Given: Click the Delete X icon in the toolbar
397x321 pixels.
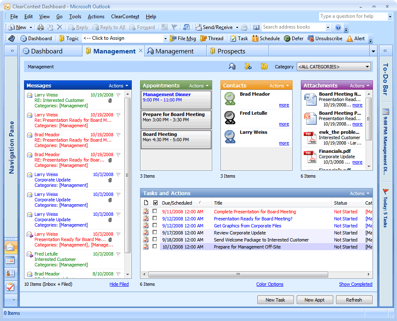Looking at the screenshot, I should pos(60,27).
